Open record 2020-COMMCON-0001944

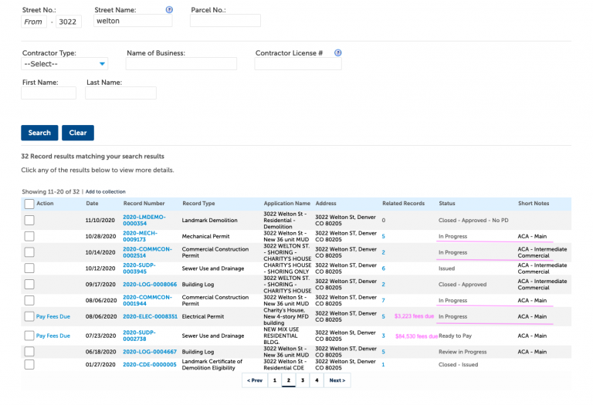click(x=147, y=300)
